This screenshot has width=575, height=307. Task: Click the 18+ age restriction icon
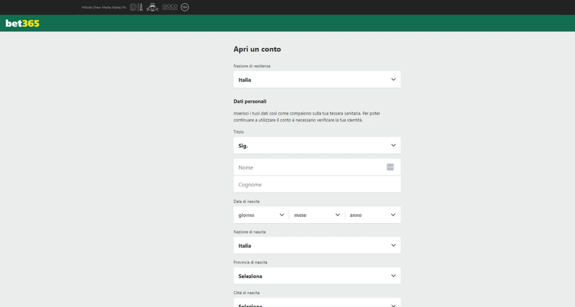pos(185,7)
